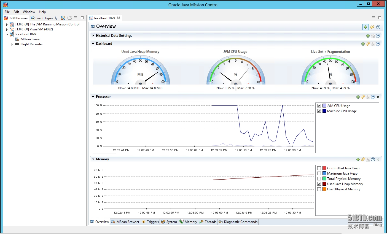The width and height of the screenshot is (387, 234).
Task: Toggle tree layout in JVM Browser toolbar
Action: 57,18
